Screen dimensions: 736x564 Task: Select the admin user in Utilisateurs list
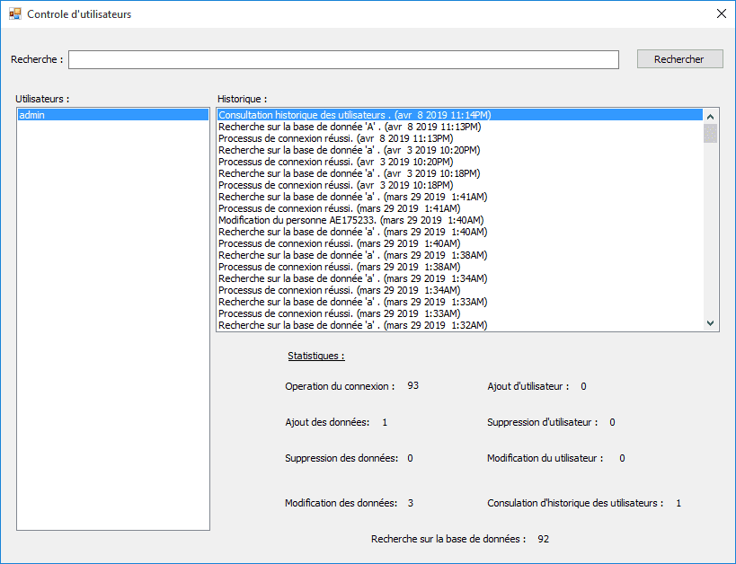click(113, 115)
